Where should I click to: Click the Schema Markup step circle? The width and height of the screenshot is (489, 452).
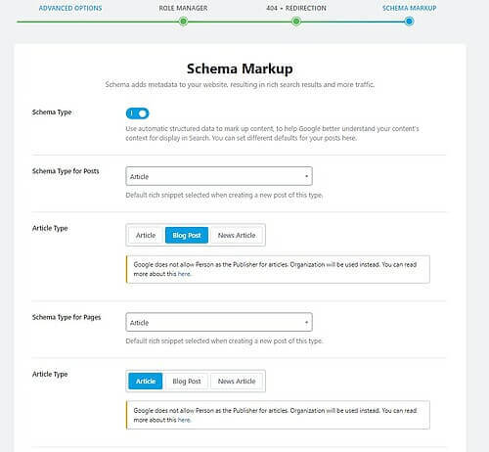[409, 22]
